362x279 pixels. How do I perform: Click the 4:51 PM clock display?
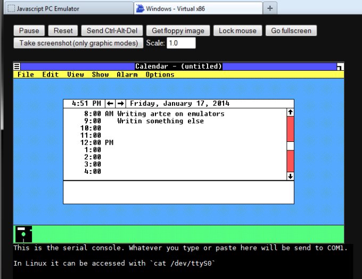click(86, 104)
